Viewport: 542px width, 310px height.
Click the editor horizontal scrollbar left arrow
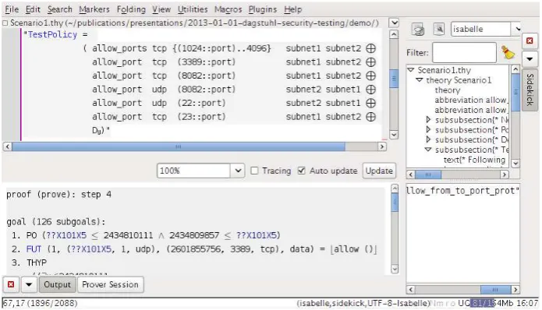pyautogui.click(x=7, y=146)
